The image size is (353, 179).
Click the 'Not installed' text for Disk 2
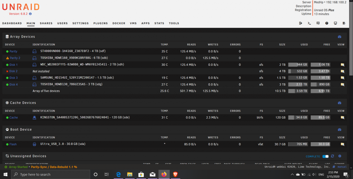point(41,71)
